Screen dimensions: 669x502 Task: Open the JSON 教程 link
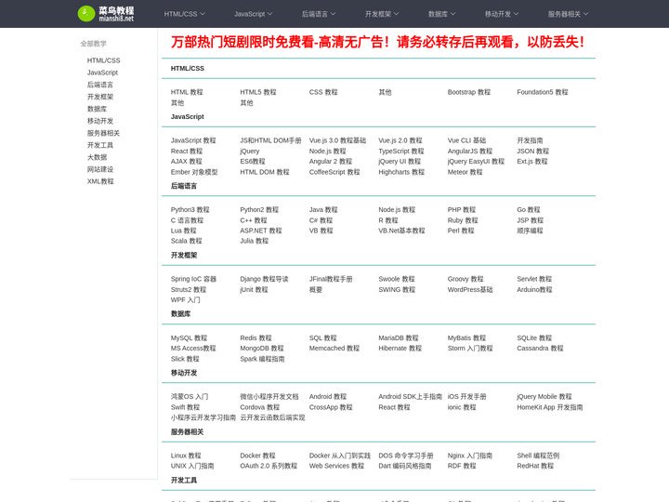[533, 152]
